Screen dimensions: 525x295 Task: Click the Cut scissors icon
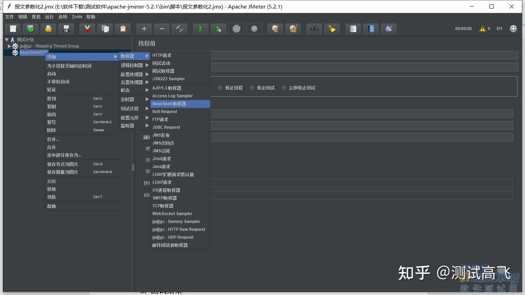87,29
